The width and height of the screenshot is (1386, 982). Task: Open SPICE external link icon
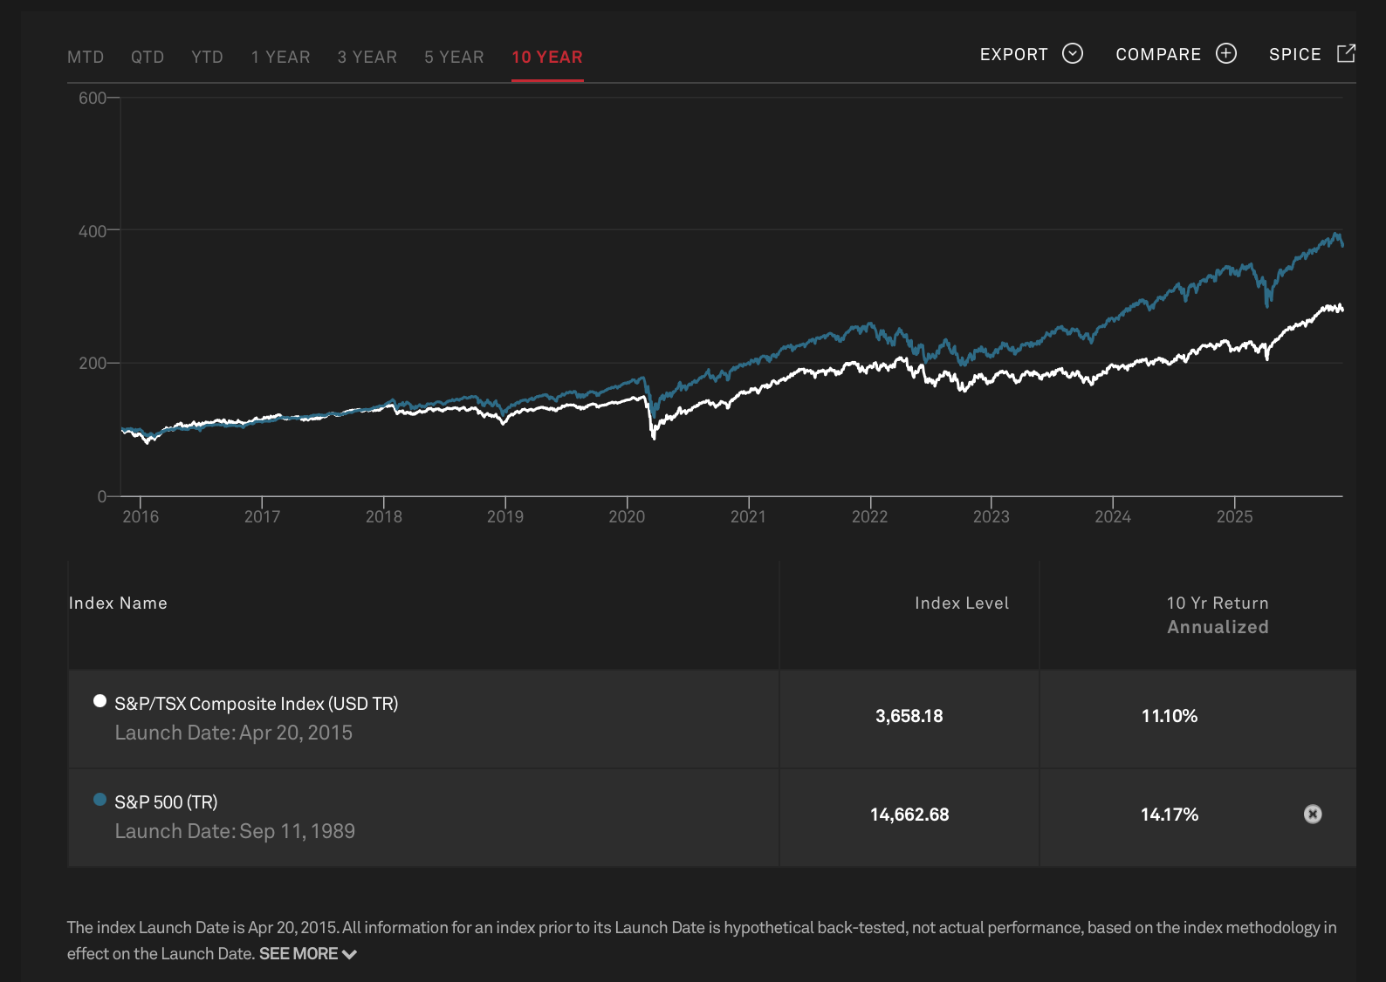pyautogui.click(x=1346, y=54)
